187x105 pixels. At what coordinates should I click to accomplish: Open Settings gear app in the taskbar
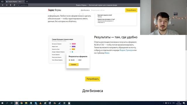[64, 103]
